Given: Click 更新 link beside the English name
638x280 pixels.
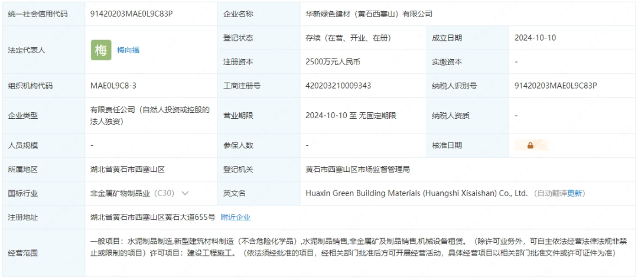Looking at the screenshot, I should pos(575,193).
